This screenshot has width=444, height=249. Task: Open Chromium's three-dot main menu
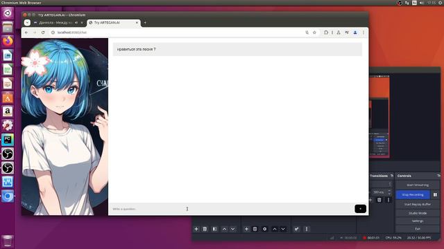364,33
